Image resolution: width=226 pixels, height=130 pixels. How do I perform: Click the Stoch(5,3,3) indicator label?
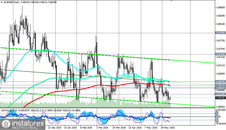point(37,110)
